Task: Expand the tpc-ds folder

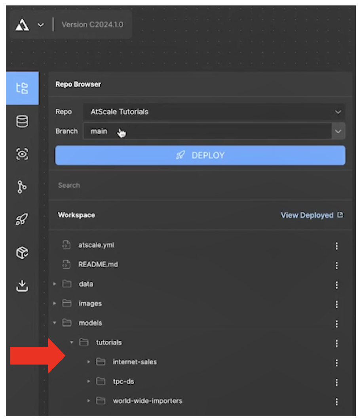Action: [89, 381]
